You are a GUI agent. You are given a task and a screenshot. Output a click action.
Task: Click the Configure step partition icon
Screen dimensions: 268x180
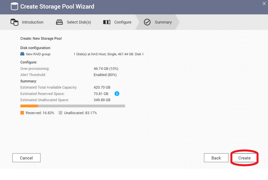pyautogui.click(x=107, y=22)
